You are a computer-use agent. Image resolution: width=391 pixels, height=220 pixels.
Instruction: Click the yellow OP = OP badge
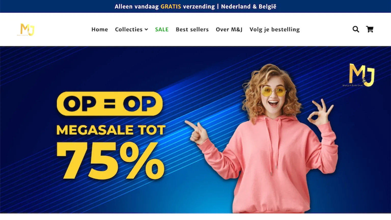(x=109, y=104)
